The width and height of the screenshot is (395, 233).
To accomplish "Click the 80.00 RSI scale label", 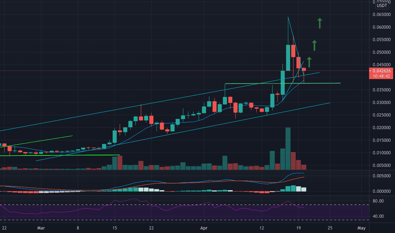I will point(378,201).
